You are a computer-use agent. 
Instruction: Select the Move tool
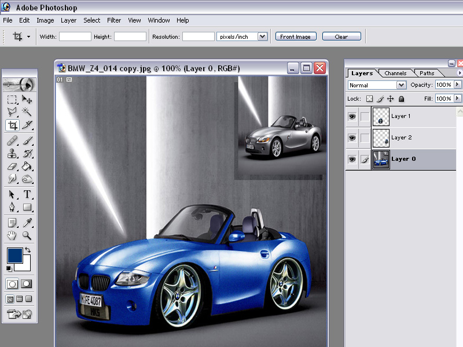pyautogui.click(x=27, y=99)
